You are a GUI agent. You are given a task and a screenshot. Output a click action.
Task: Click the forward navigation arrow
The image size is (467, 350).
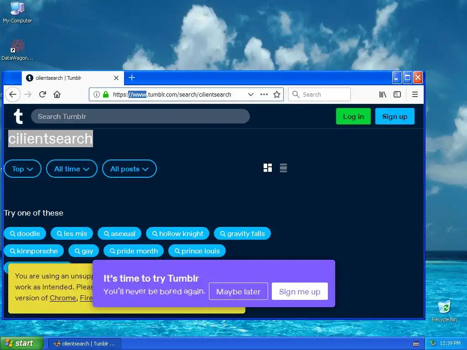28,95
